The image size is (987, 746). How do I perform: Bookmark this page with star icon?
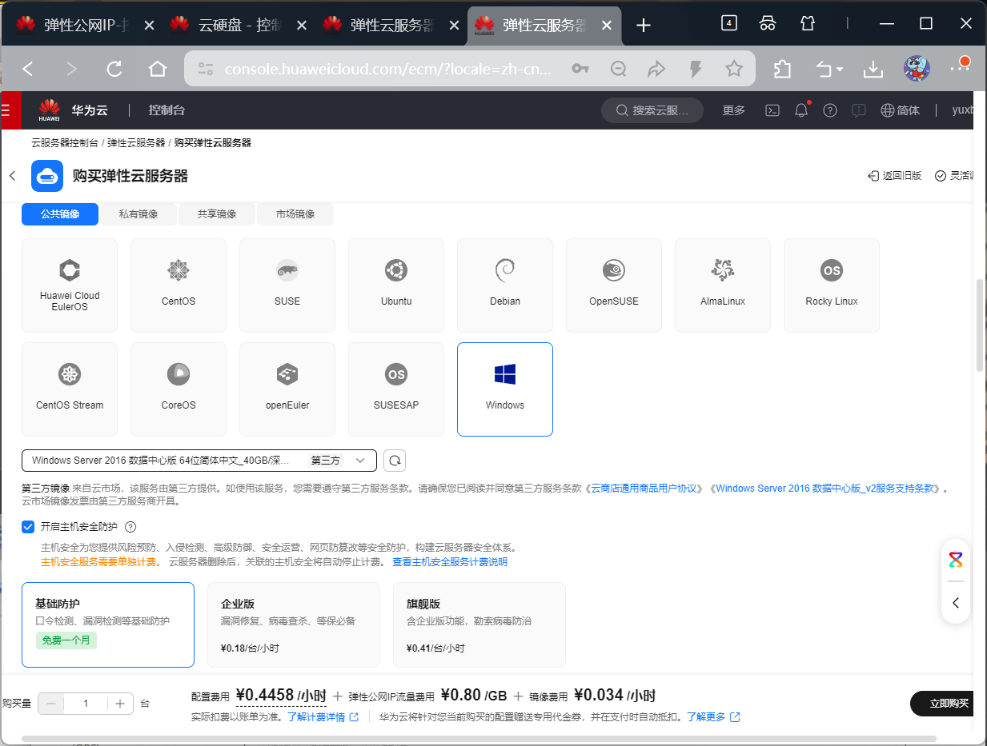pyautogui.click(x=734, y=69)
